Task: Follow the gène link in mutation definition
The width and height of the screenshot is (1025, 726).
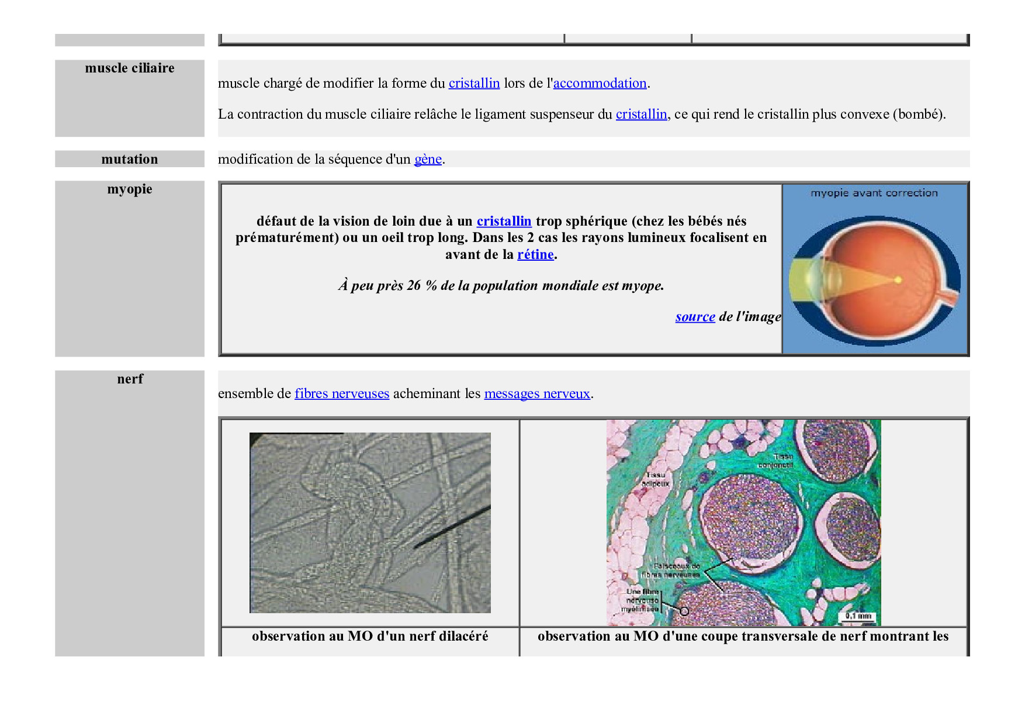Action: coord(428,159)
